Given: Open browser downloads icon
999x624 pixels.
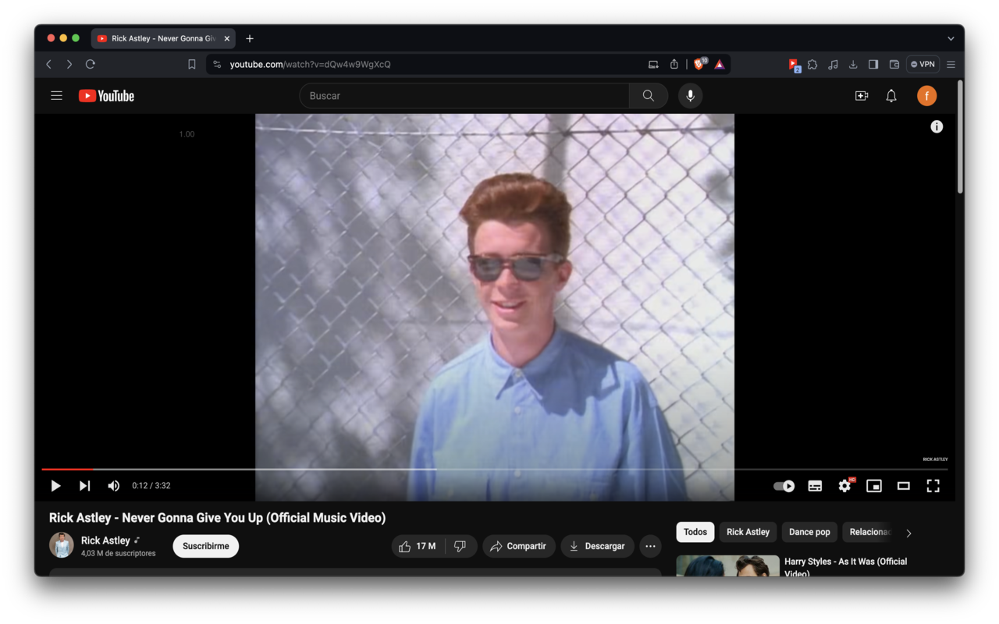Looking at the screenshot, I should point(853,64).
